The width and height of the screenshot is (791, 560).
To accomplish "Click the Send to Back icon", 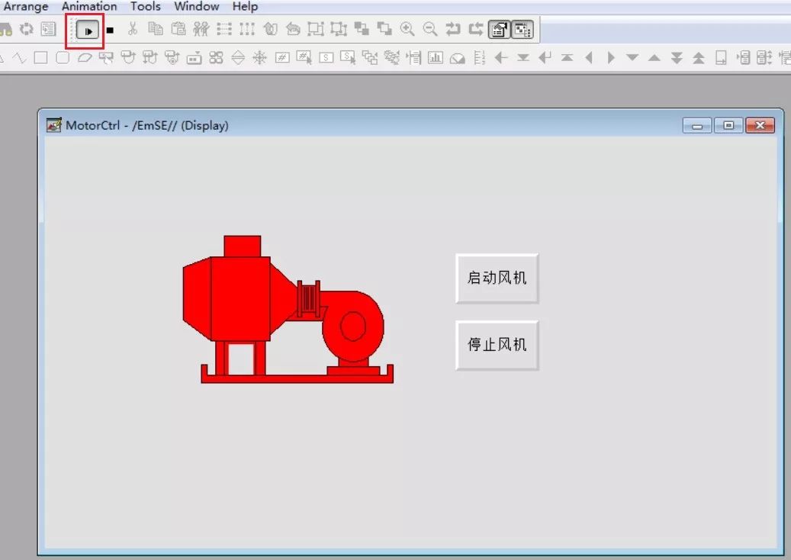I will [x=384, y=29].
